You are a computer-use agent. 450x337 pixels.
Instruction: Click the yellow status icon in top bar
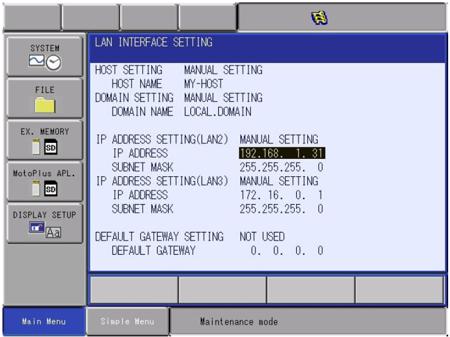320,17
